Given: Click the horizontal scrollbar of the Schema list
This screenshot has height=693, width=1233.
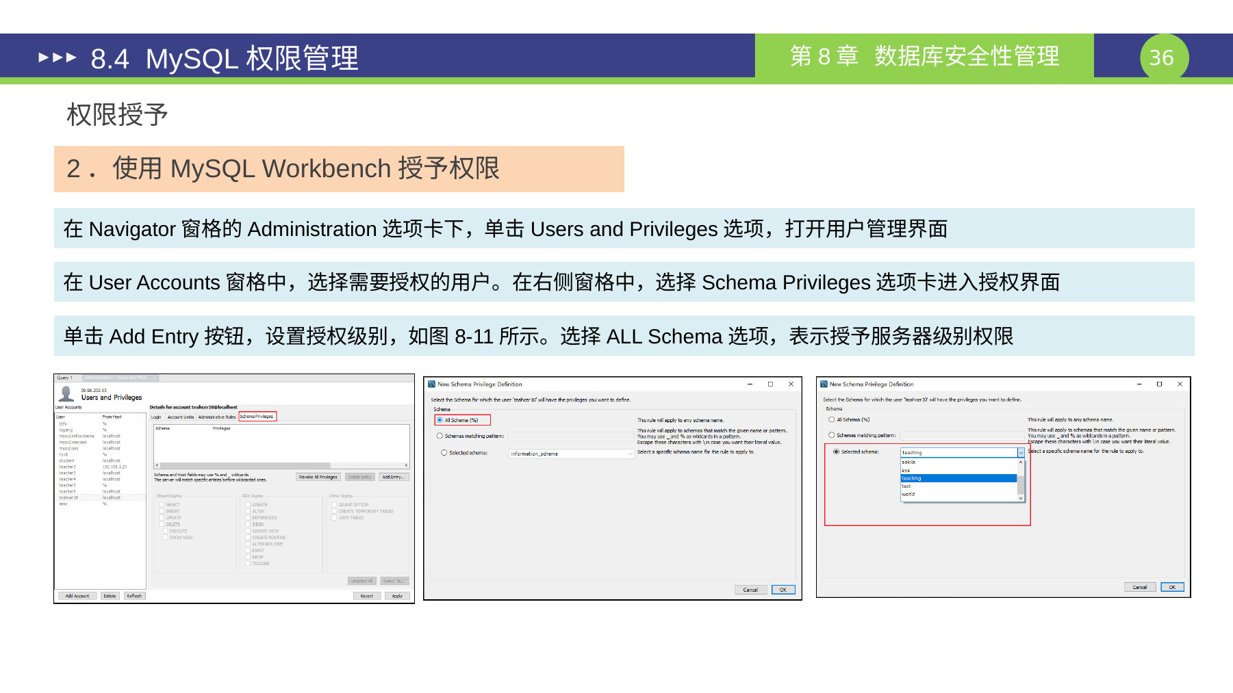Looking at the screenshot, I should [282, 465].
